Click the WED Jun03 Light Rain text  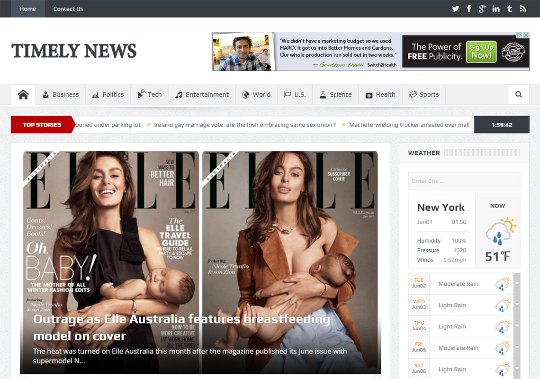(x=452, y=305)
